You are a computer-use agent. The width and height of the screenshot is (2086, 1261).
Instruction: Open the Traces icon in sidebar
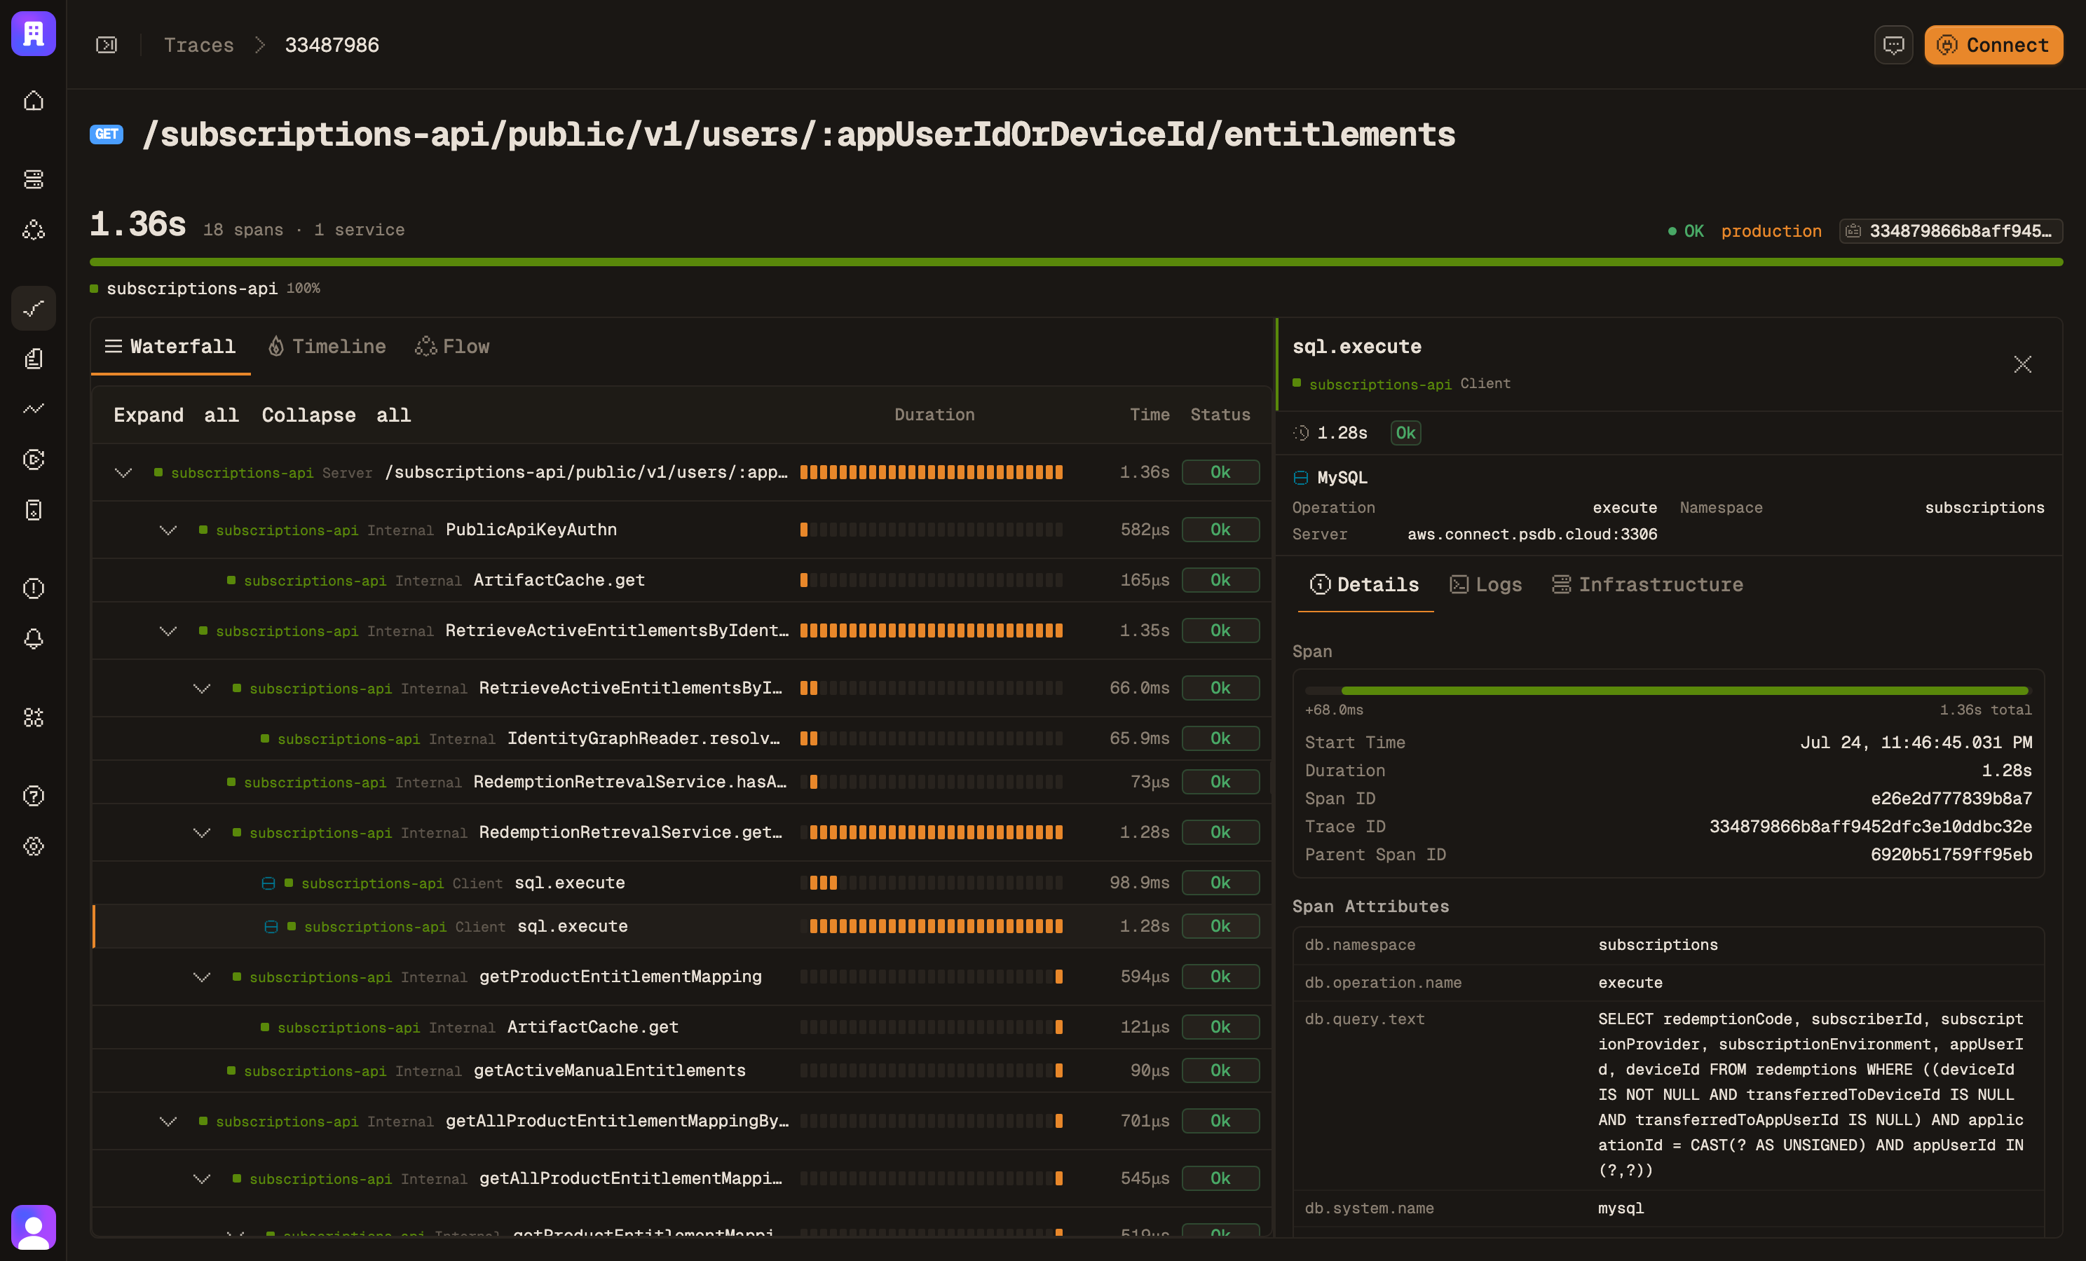(33, 308)
